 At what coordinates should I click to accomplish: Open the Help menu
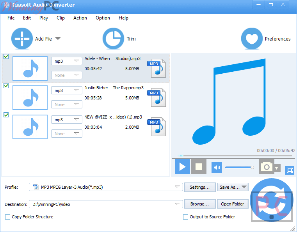click(123, 18)
